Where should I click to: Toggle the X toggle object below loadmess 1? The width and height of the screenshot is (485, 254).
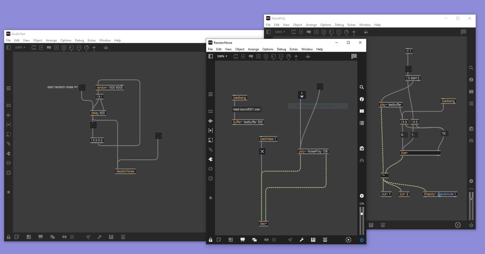click(x=262, y=151)
